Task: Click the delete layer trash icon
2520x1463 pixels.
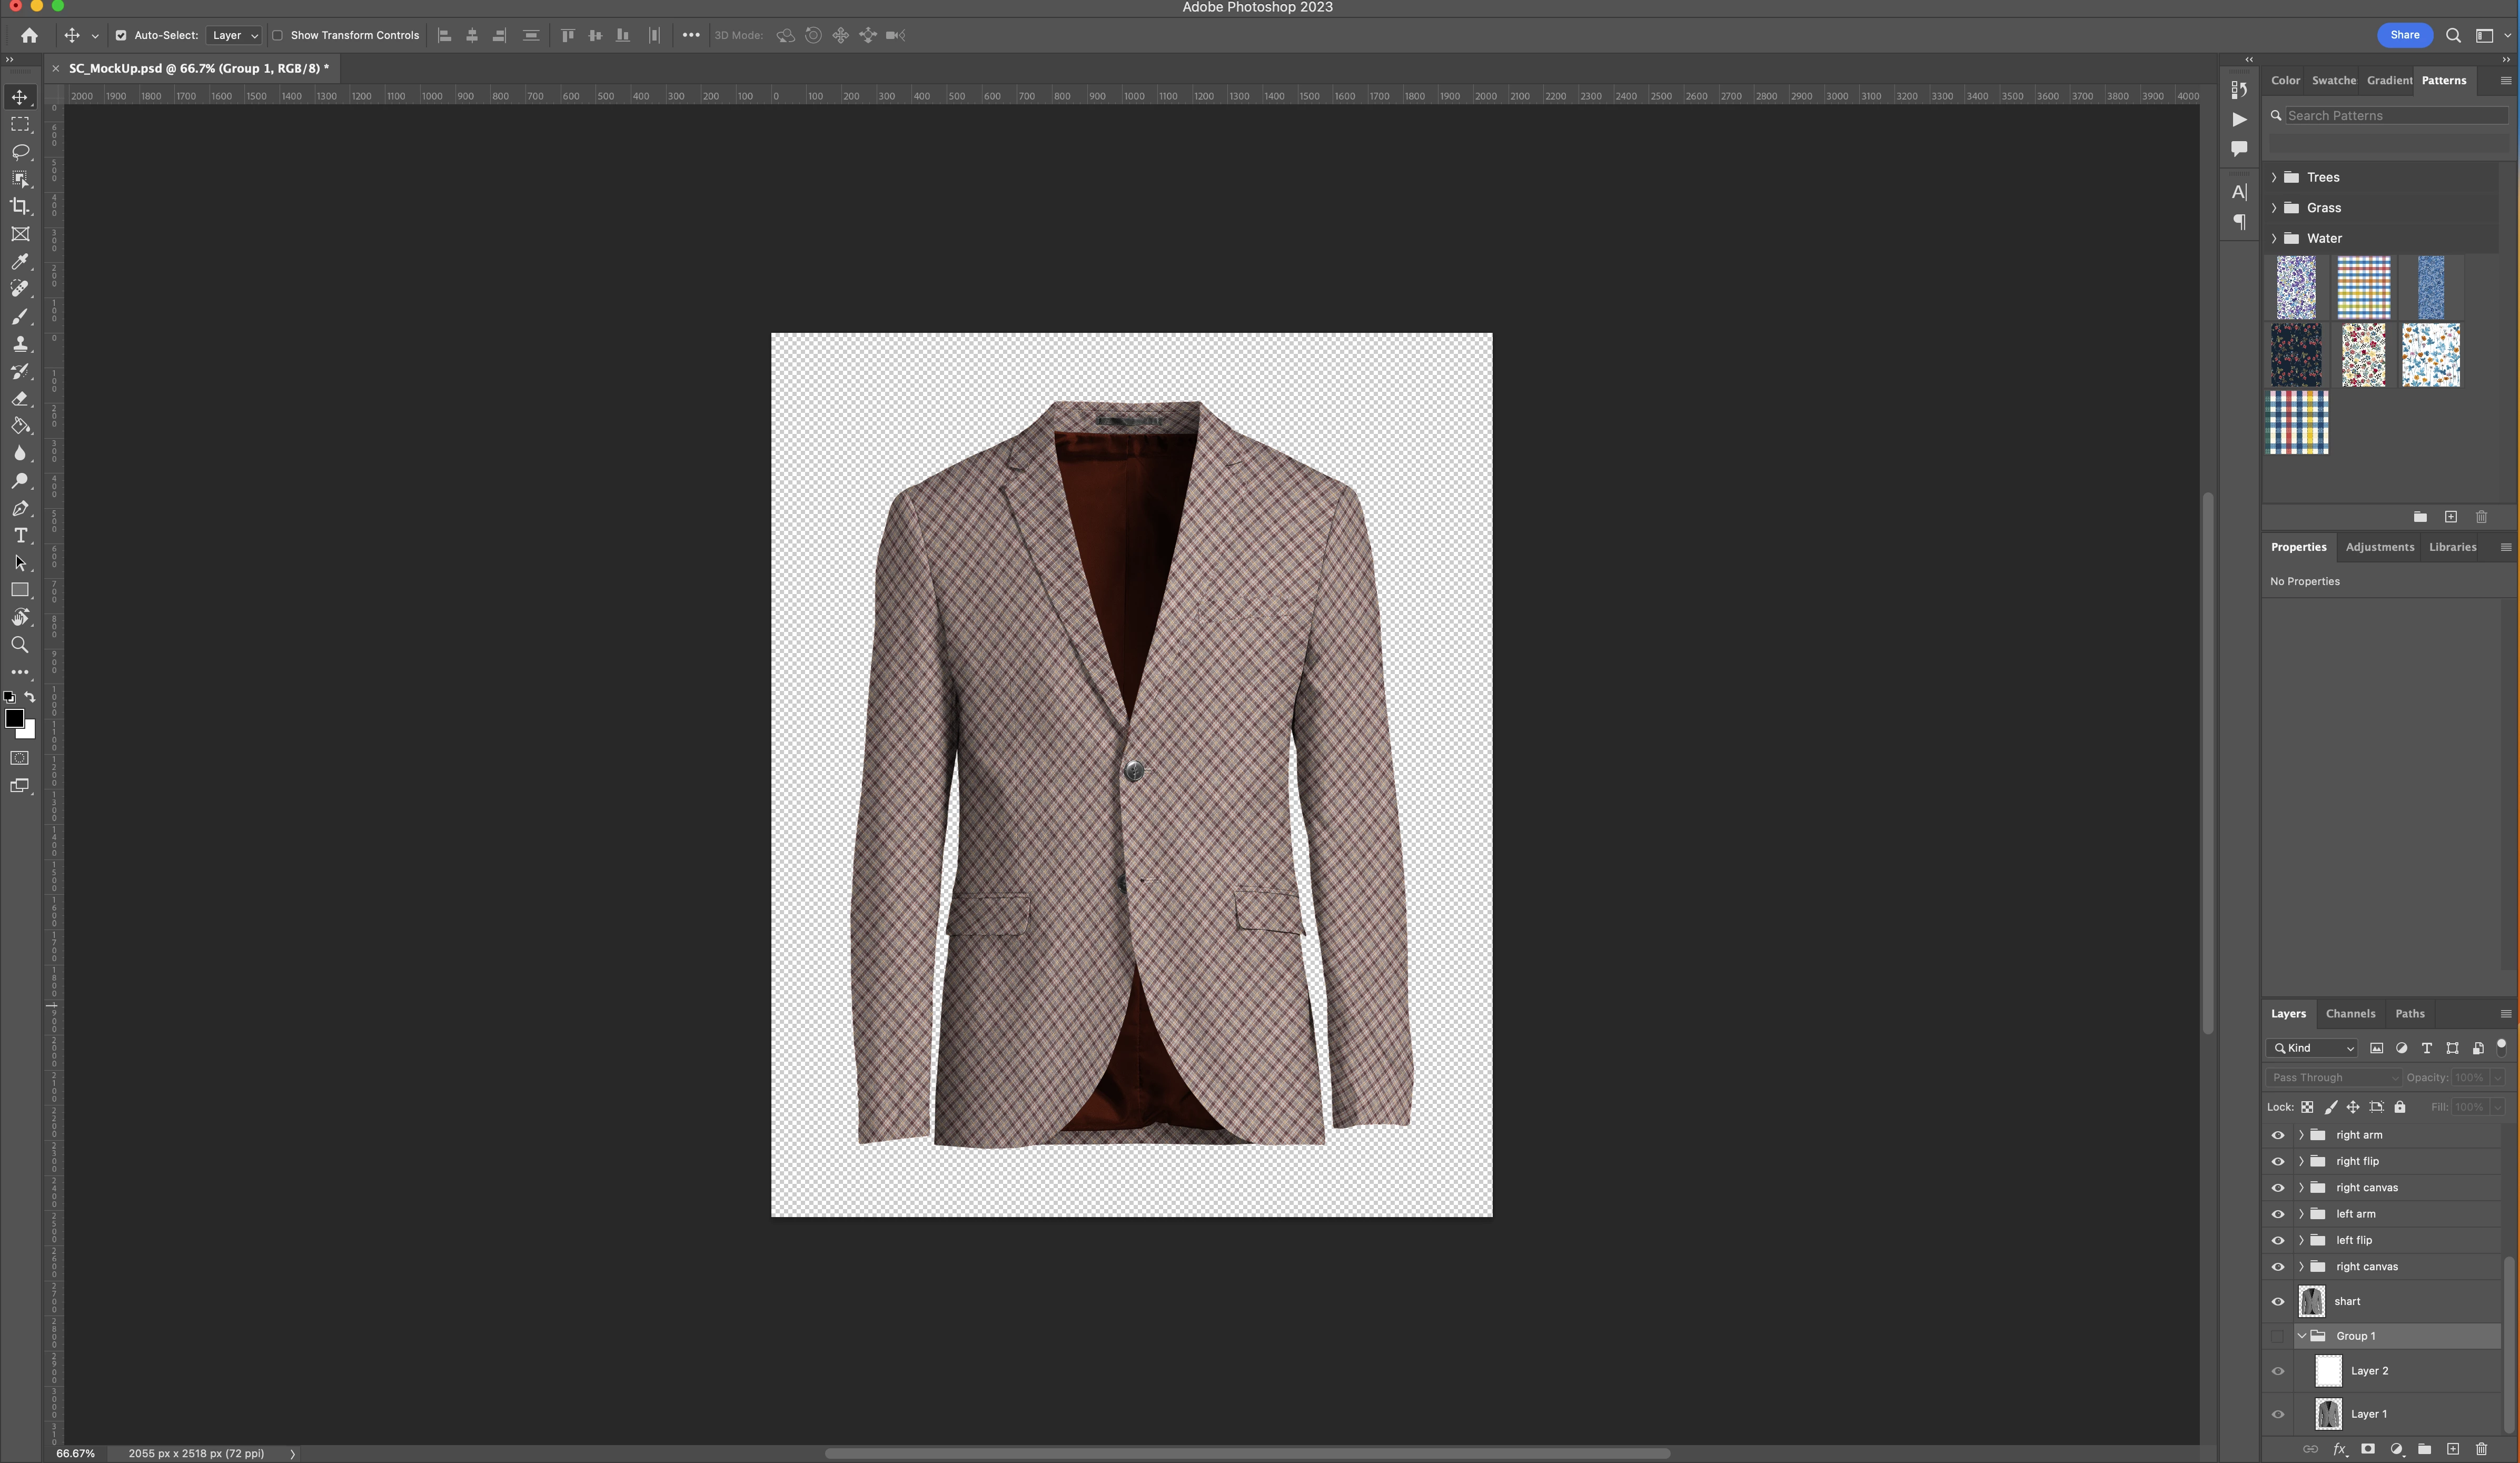Action: point(2481,1449)
